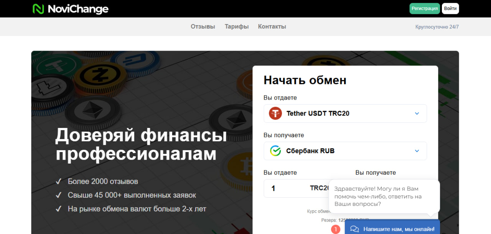Open the Контакты menu item

272,26
